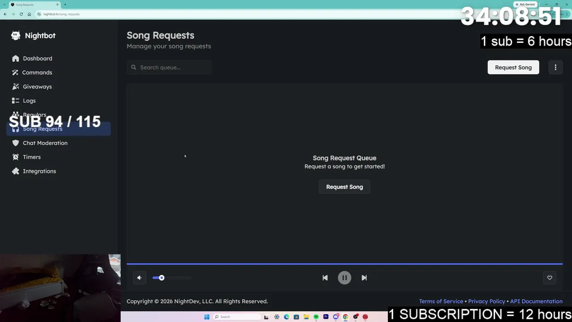Open Microsoft Edge from the taskbar
Screen dimensions: 572x322
click(x=286, y=317)
